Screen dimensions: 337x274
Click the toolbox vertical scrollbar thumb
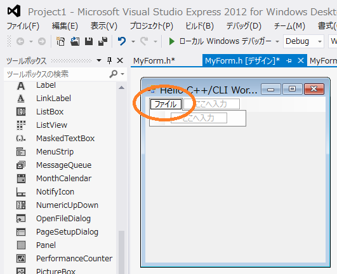pyautogui.click(x=121, y=252)
